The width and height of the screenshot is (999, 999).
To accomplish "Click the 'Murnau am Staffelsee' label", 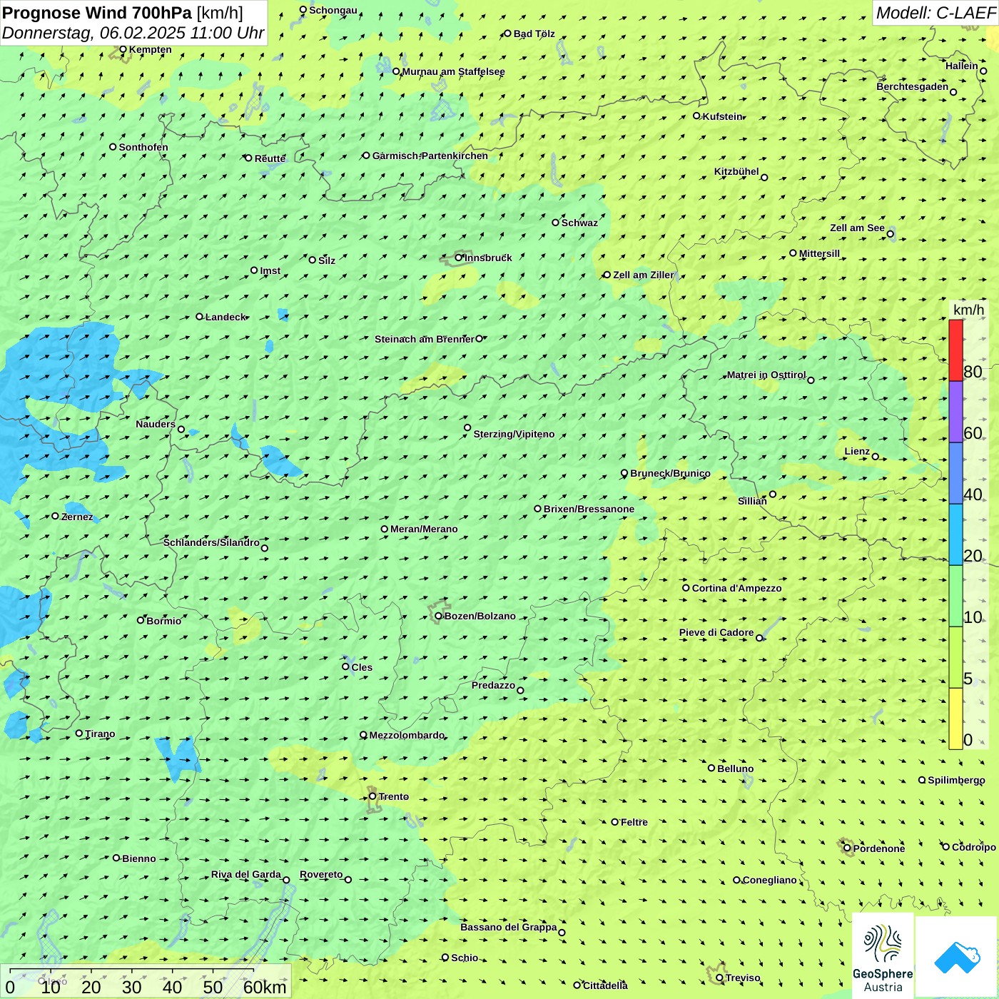I will coord(453,71).
